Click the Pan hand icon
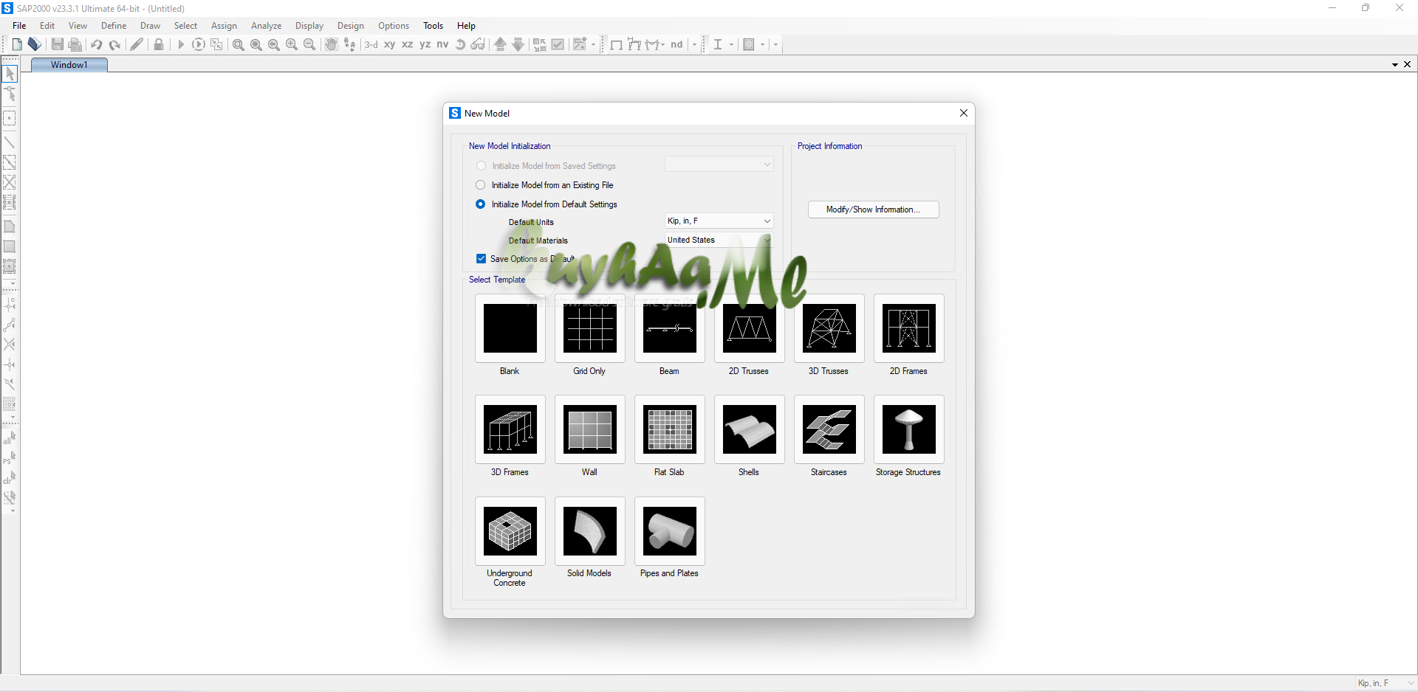 tap(331, 44)
